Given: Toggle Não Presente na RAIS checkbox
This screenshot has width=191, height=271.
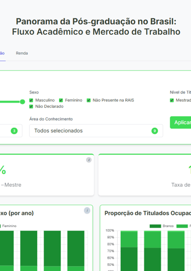Looking at the screenshot, I should [89, 100].
